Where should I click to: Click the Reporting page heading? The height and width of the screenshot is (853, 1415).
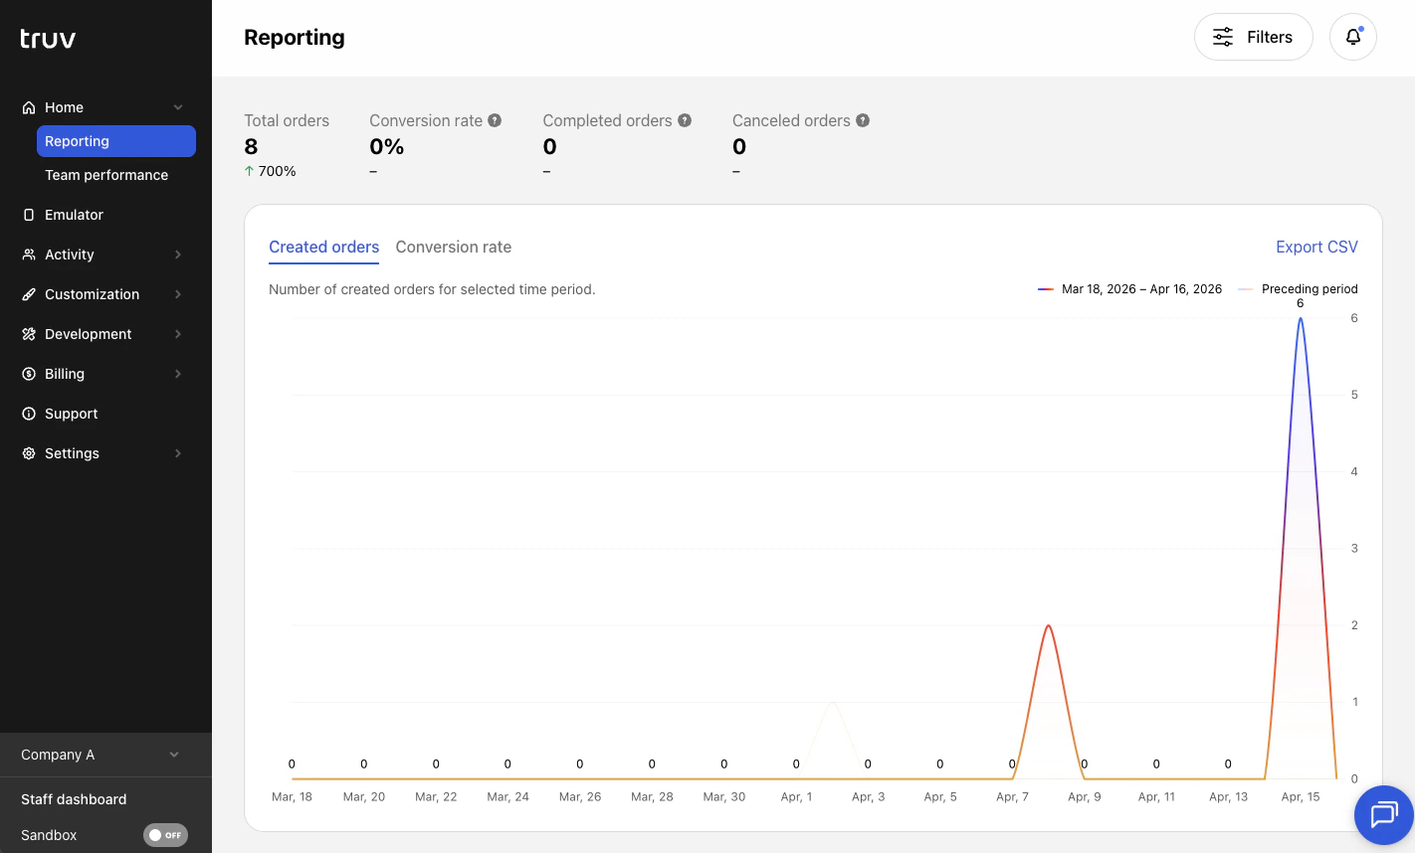(295, 37)
